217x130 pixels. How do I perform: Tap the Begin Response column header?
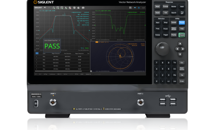pyautogui.click(x=80, y=53)
